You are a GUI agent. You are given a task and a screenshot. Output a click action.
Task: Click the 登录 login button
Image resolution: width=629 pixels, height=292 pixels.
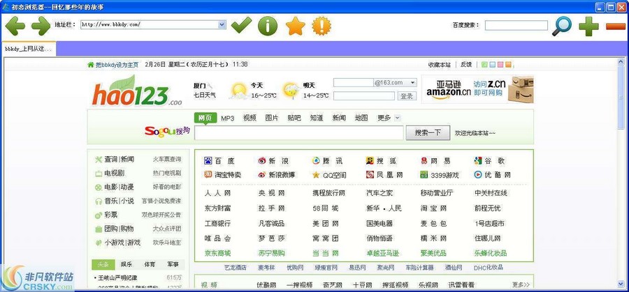(407, 96)
